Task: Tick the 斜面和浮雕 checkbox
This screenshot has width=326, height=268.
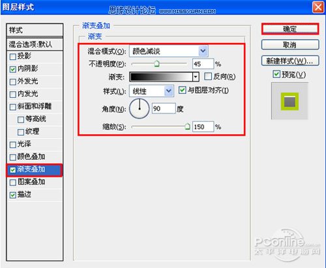Action: pyautogui.click(x=13, y=107)
